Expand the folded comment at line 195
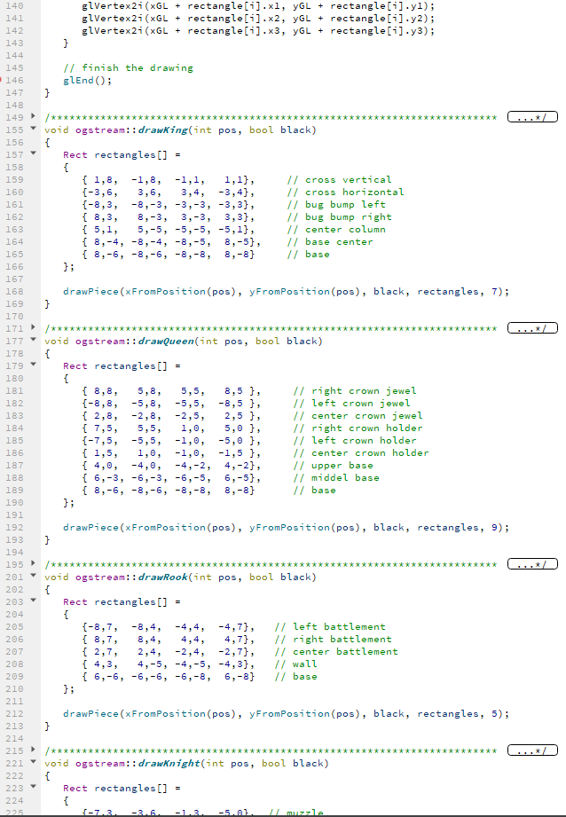Screen dimensions: 566x817 click(x=34, y=563)
